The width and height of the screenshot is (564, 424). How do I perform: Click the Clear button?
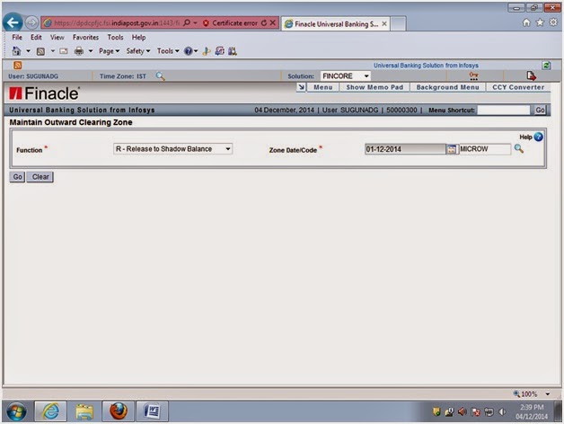[40, 177]
